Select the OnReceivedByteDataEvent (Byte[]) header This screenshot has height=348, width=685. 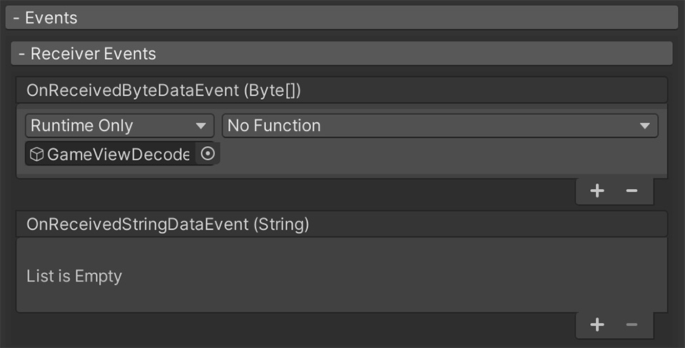pyautogui.click(x=342, y=91)
